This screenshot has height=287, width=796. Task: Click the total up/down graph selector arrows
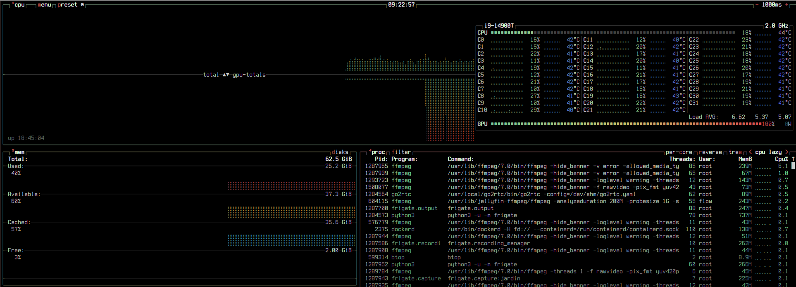226,75
